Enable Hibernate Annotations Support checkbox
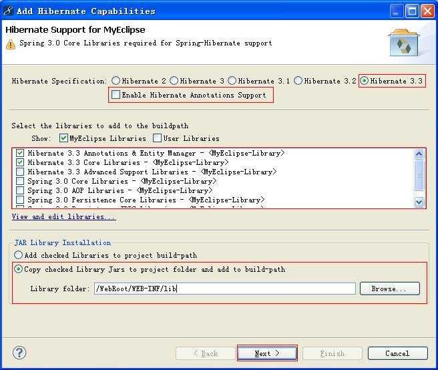 tap(116, 94)
